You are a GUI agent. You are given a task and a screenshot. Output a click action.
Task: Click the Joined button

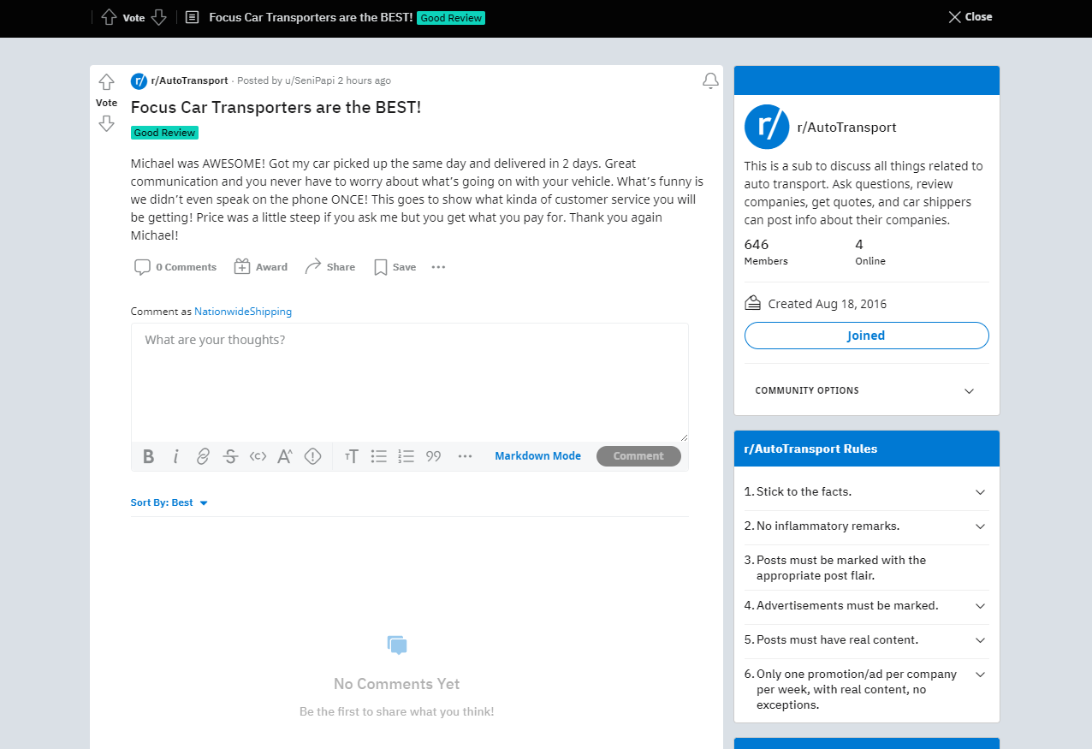pyautogui.click(x=866, y=336)
